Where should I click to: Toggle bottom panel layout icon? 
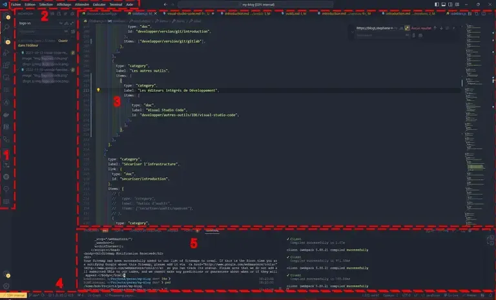click(444, 5)
